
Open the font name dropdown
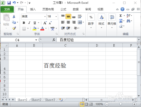pyautogui.click(x=45, y=17)
